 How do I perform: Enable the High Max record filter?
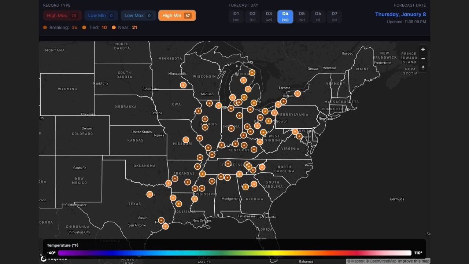point(62,15)
